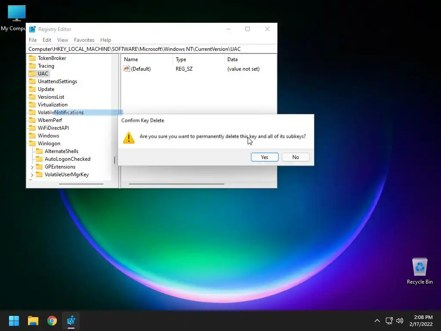Viewport: 441px width, 331px height.
Task: Select the VolatileNotifications key
Action: (60, 112)
